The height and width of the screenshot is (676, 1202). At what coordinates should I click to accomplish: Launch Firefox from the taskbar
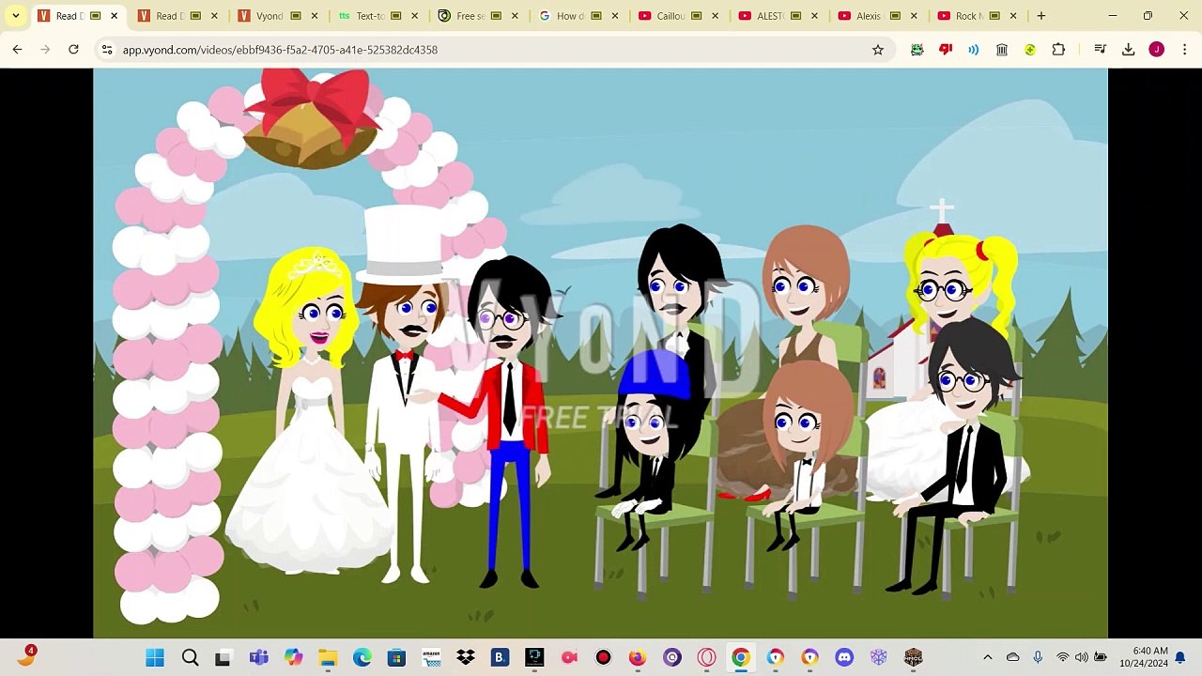coord(638,657)
